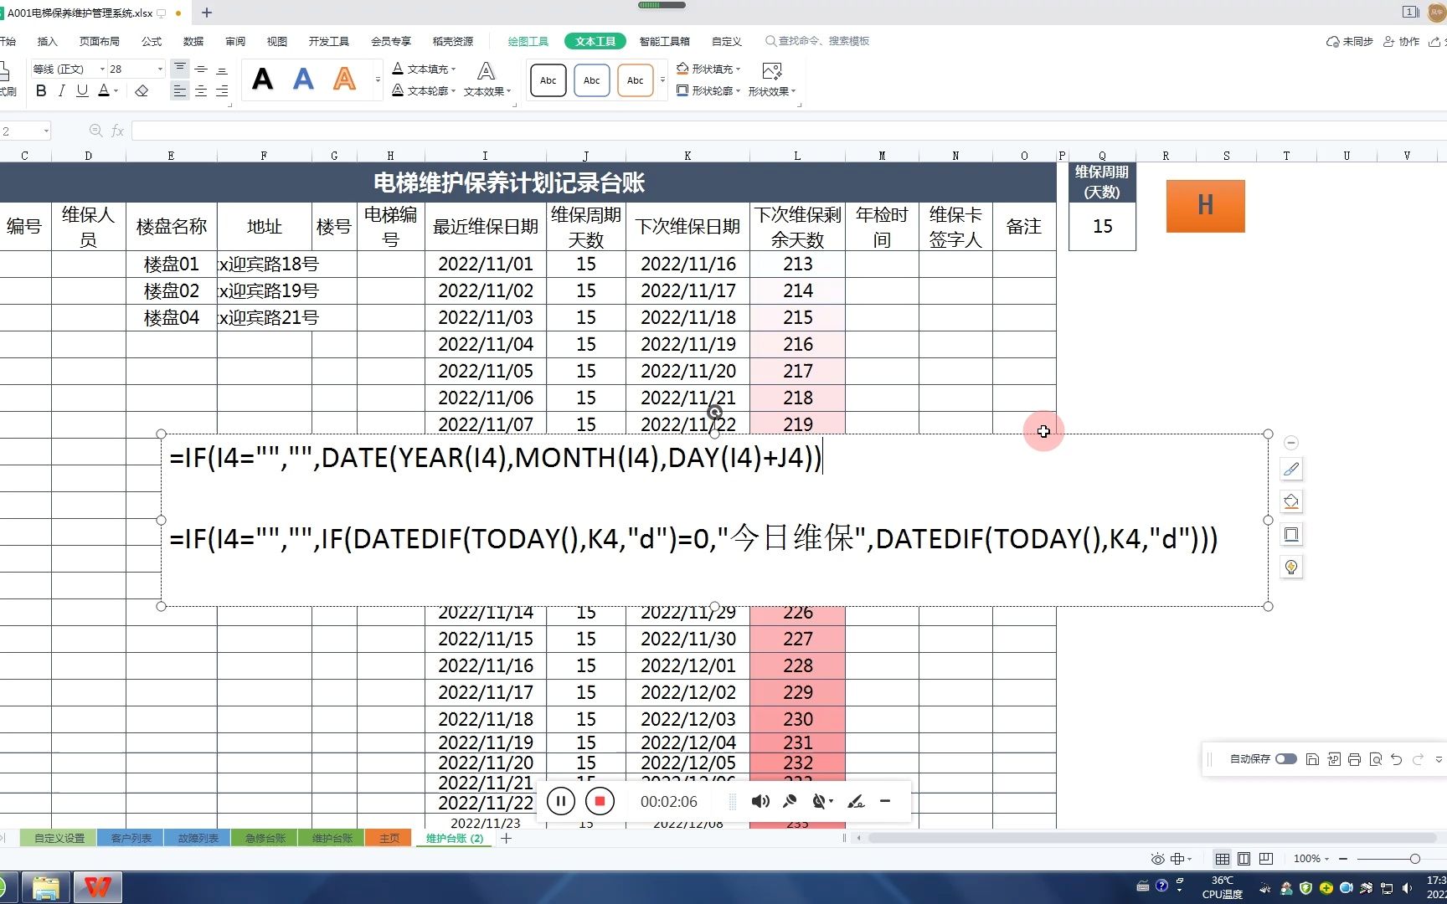The width and height of the screenshot is (1447, 904).
Task: Adjust the zoom slider handle
Action: pyautogui.click(x=1414, y=859)
